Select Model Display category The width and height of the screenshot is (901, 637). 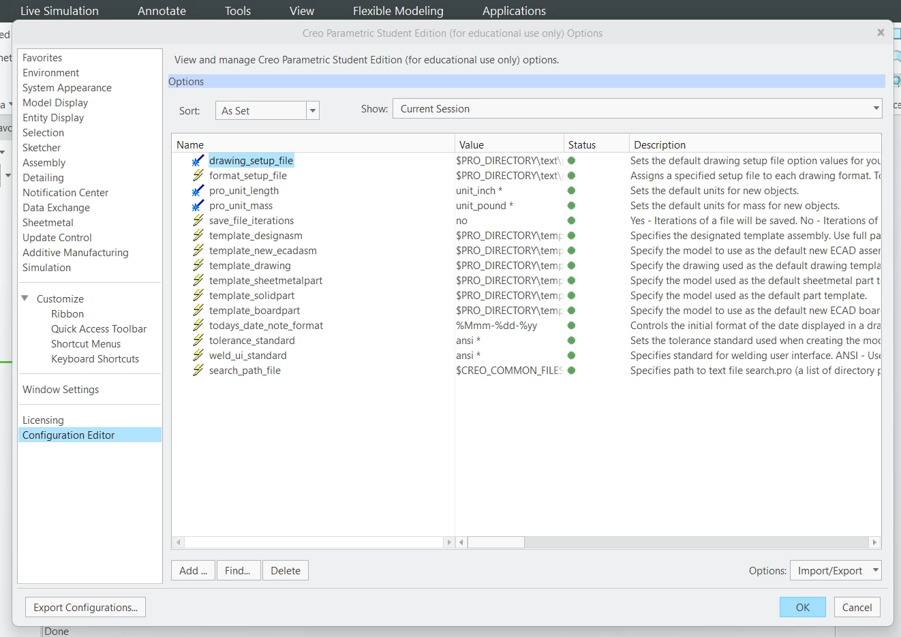[55, 103]
